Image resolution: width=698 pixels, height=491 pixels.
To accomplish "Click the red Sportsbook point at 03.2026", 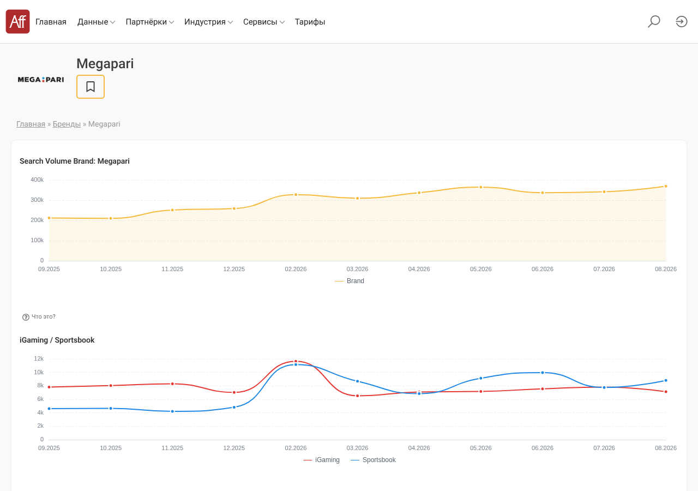I will click(x=358, y=396).
